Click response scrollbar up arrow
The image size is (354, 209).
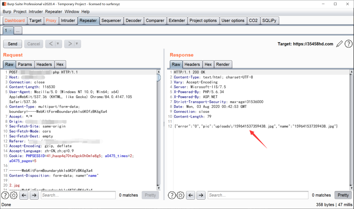click(351, 72)
